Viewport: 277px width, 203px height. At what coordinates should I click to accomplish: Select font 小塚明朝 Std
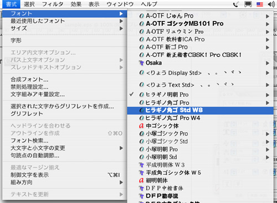pyautogui.click(x=201, y=157)
